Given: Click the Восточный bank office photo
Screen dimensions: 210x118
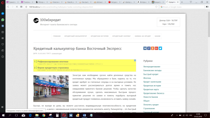Looking at the screenshot, I should tap(51, 88).
